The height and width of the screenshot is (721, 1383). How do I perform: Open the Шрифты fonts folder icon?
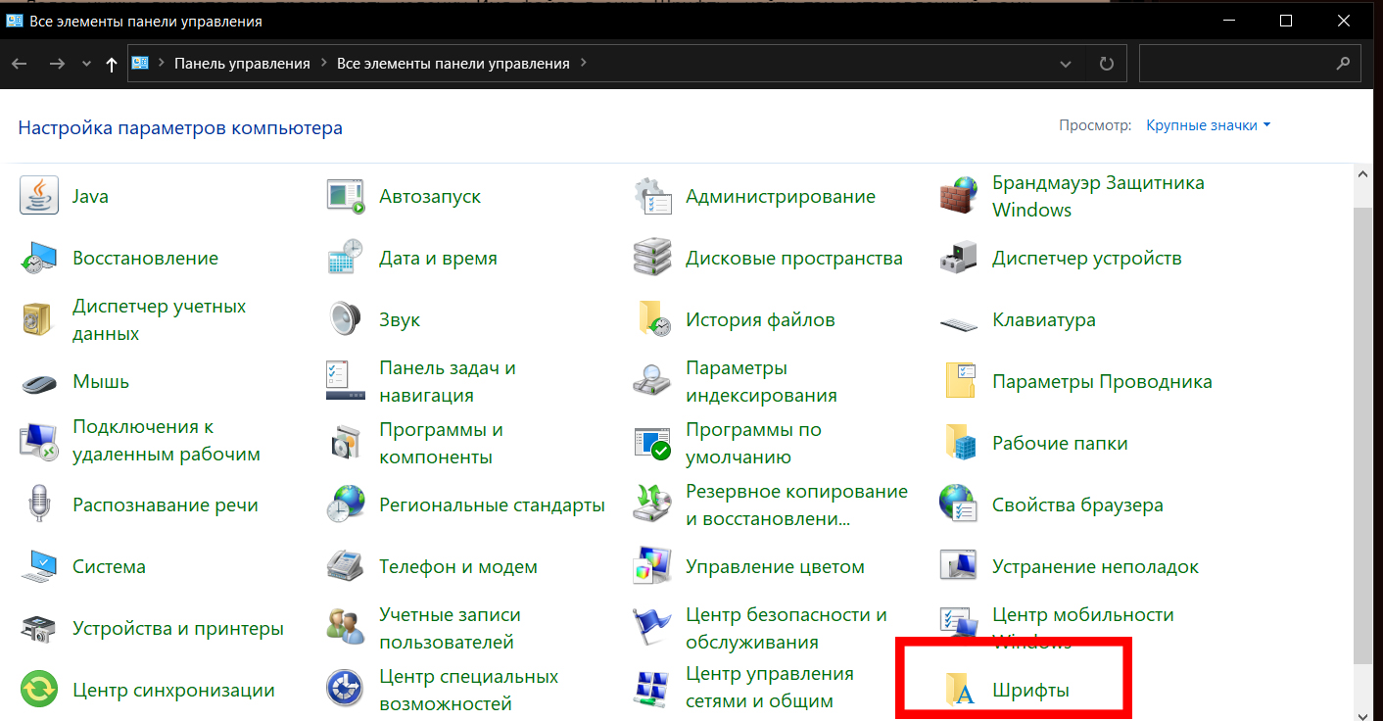coord(959,690)
